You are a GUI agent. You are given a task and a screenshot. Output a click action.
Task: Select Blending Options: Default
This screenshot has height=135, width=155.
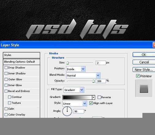(21, 62)
